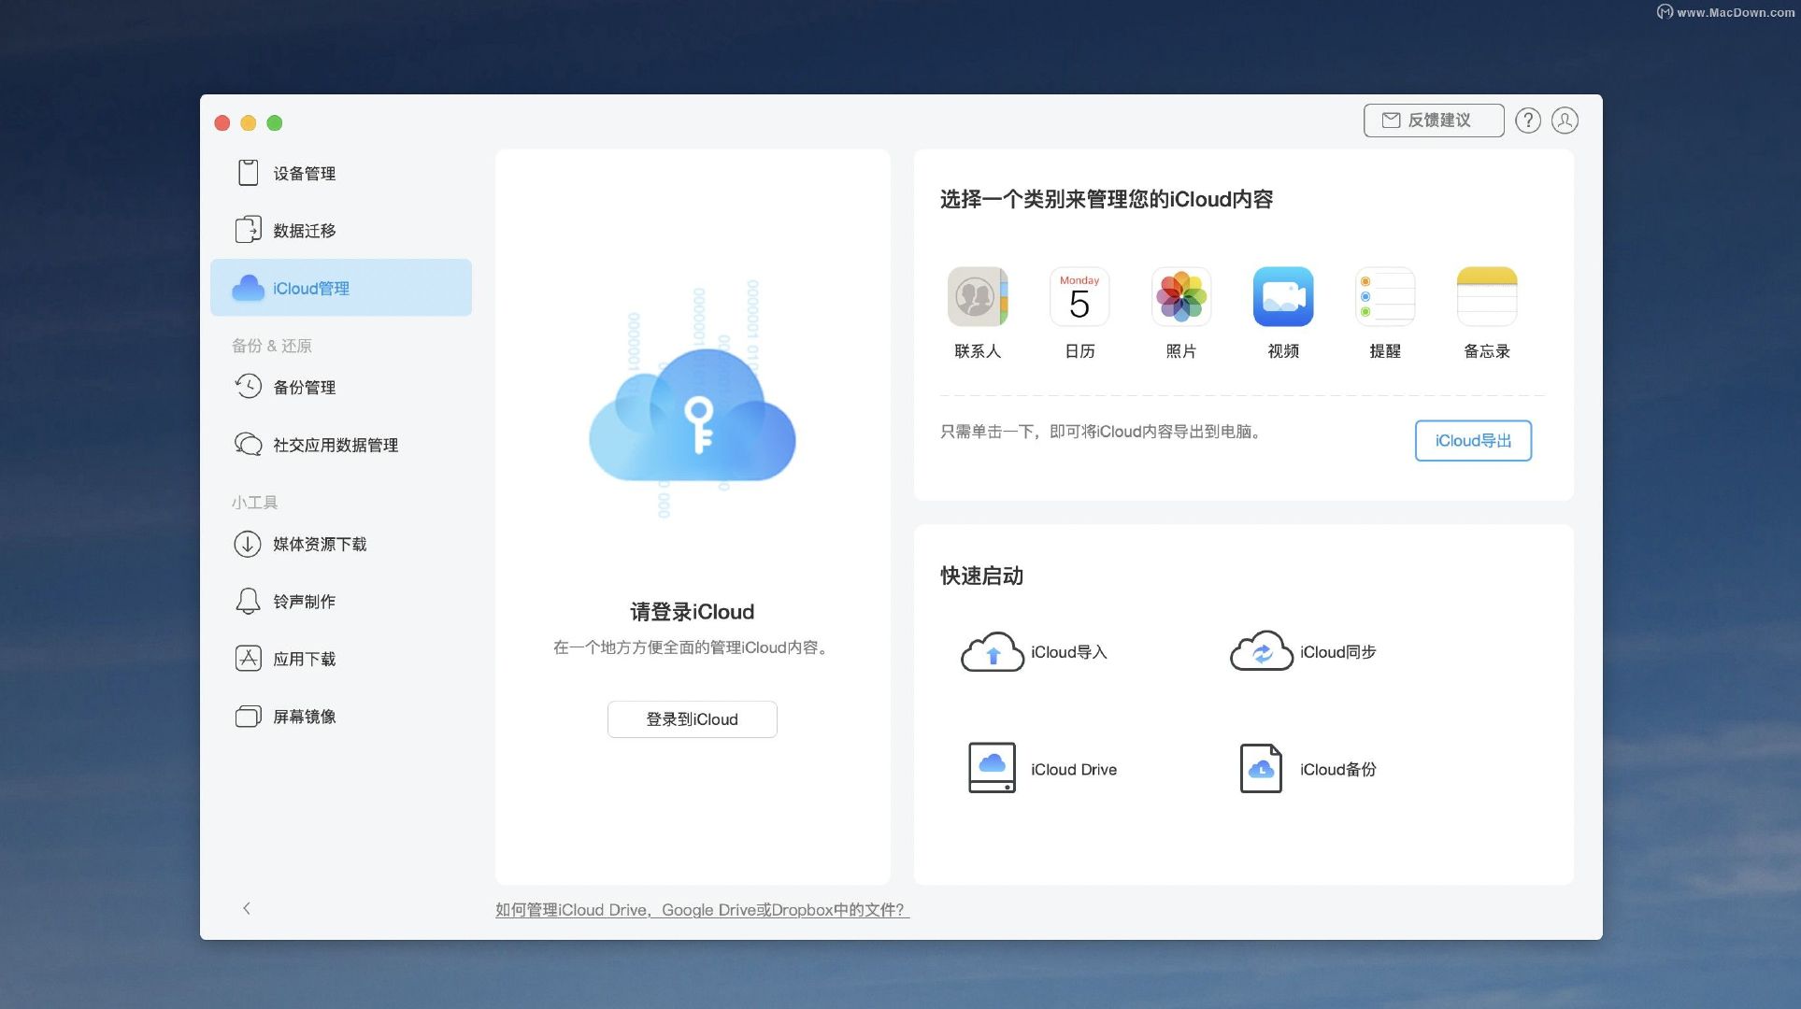
Task: Select iCloud管理 in the sidebar
Action: point(341,288)
